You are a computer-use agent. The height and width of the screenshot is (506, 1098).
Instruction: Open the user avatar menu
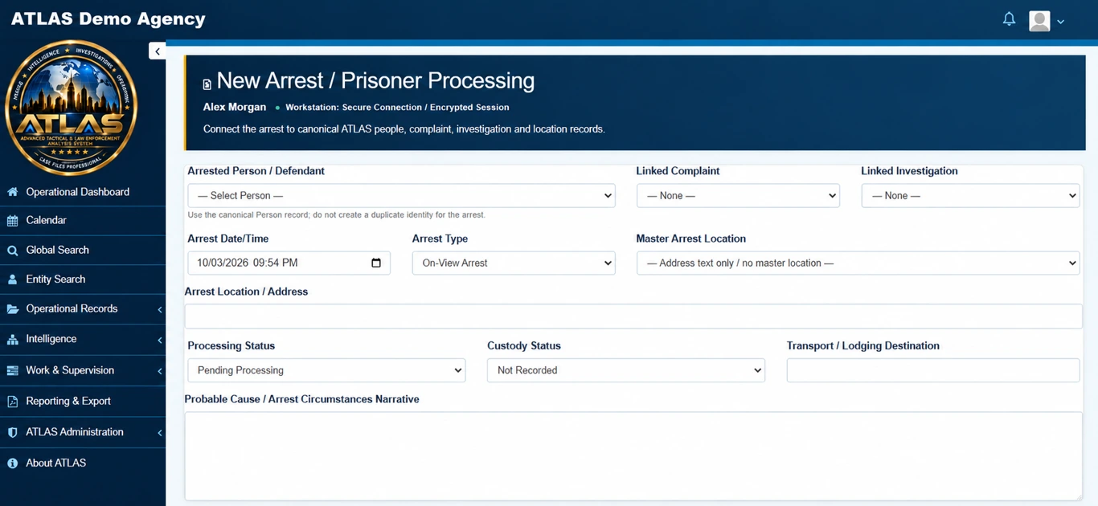click(x=1039, y=21)
